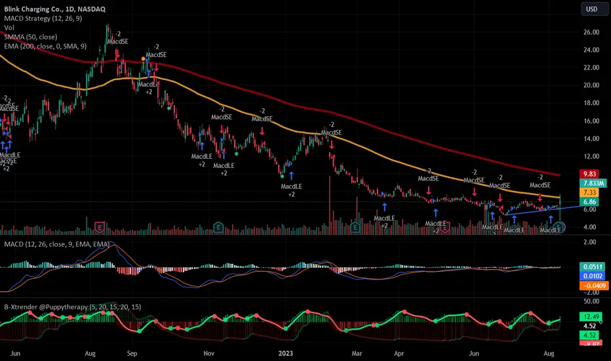This screenshot has height=361, width=611.
Task: Click the 7.833M volume label
Action: tap(593, 183)
